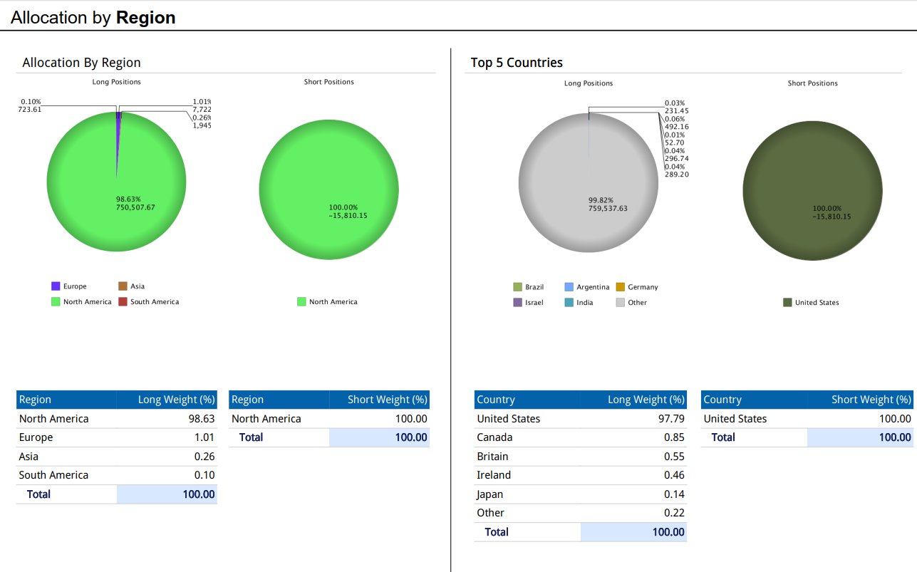Select the grey Other legend swatch
The height and width of the screenshot is (572, 917).
click(620, 303)
